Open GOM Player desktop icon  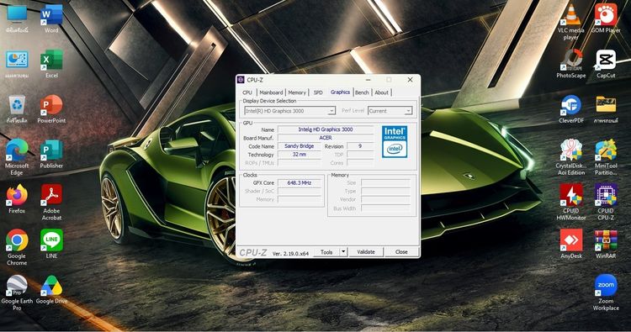[606, 18]
